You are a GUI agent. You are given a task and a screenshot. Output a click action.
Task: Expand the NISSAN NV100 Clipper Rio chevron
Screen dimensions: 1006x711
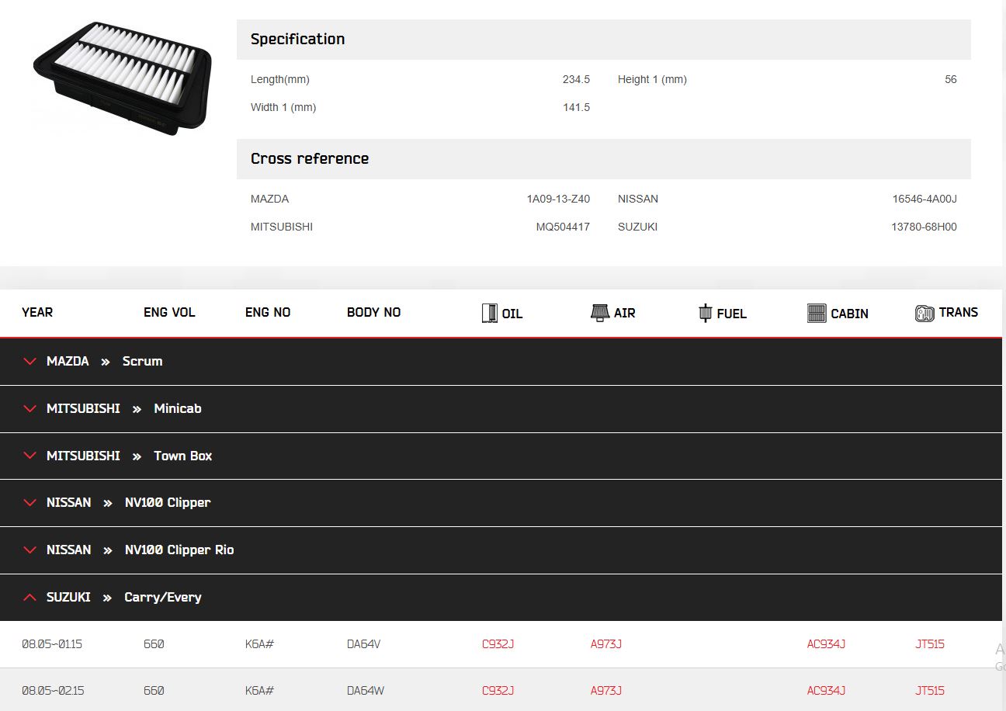pos(30,550)
